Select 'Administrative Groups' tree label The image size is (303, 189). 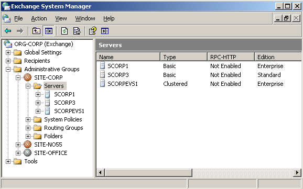pyautogui.click(x=52, y=69)
